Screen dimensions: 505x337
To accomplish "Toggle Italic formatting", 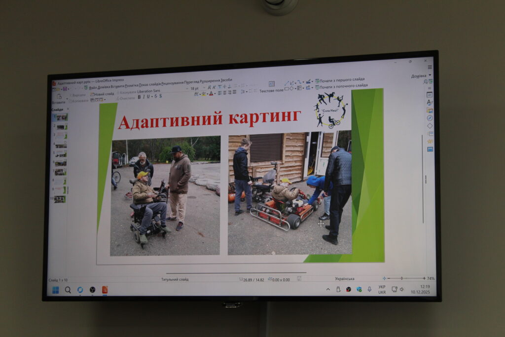I will 144,97.
